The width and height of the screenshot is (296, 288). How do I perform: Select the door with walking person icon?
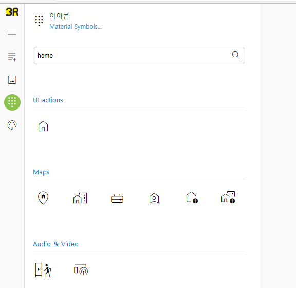(x=43, y=270)
